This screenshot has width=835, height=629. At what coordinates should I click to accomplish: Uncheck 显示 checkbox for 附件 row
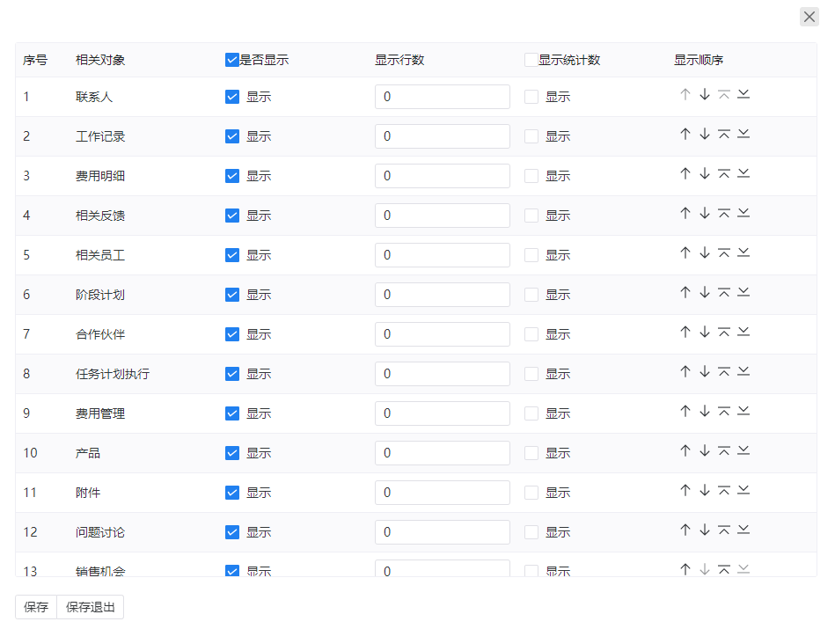click(232, 493)
